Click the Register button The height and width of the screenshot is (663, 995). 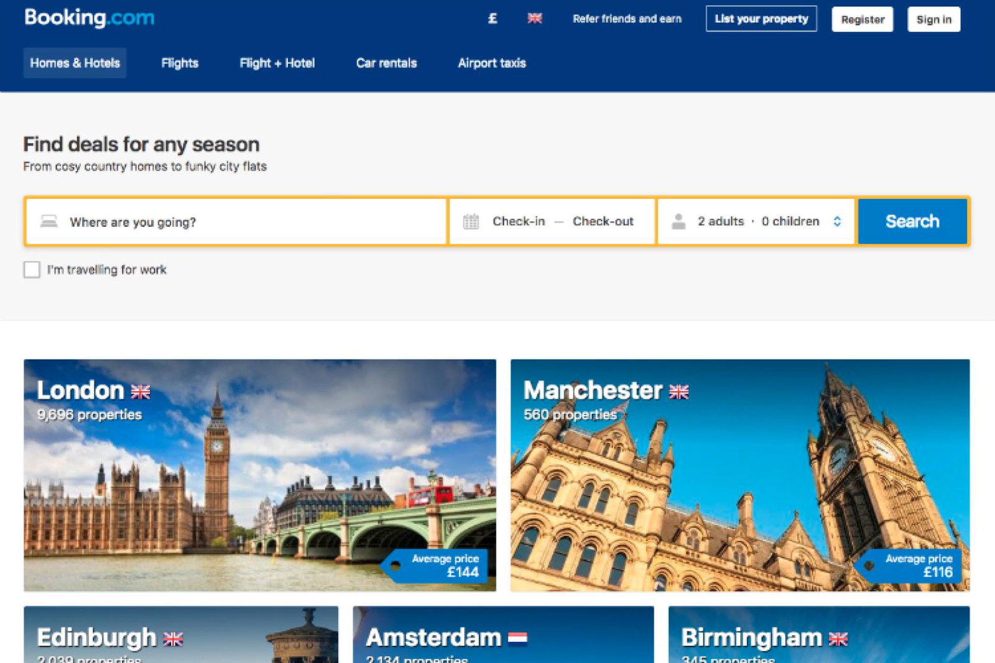click(863, 19)
